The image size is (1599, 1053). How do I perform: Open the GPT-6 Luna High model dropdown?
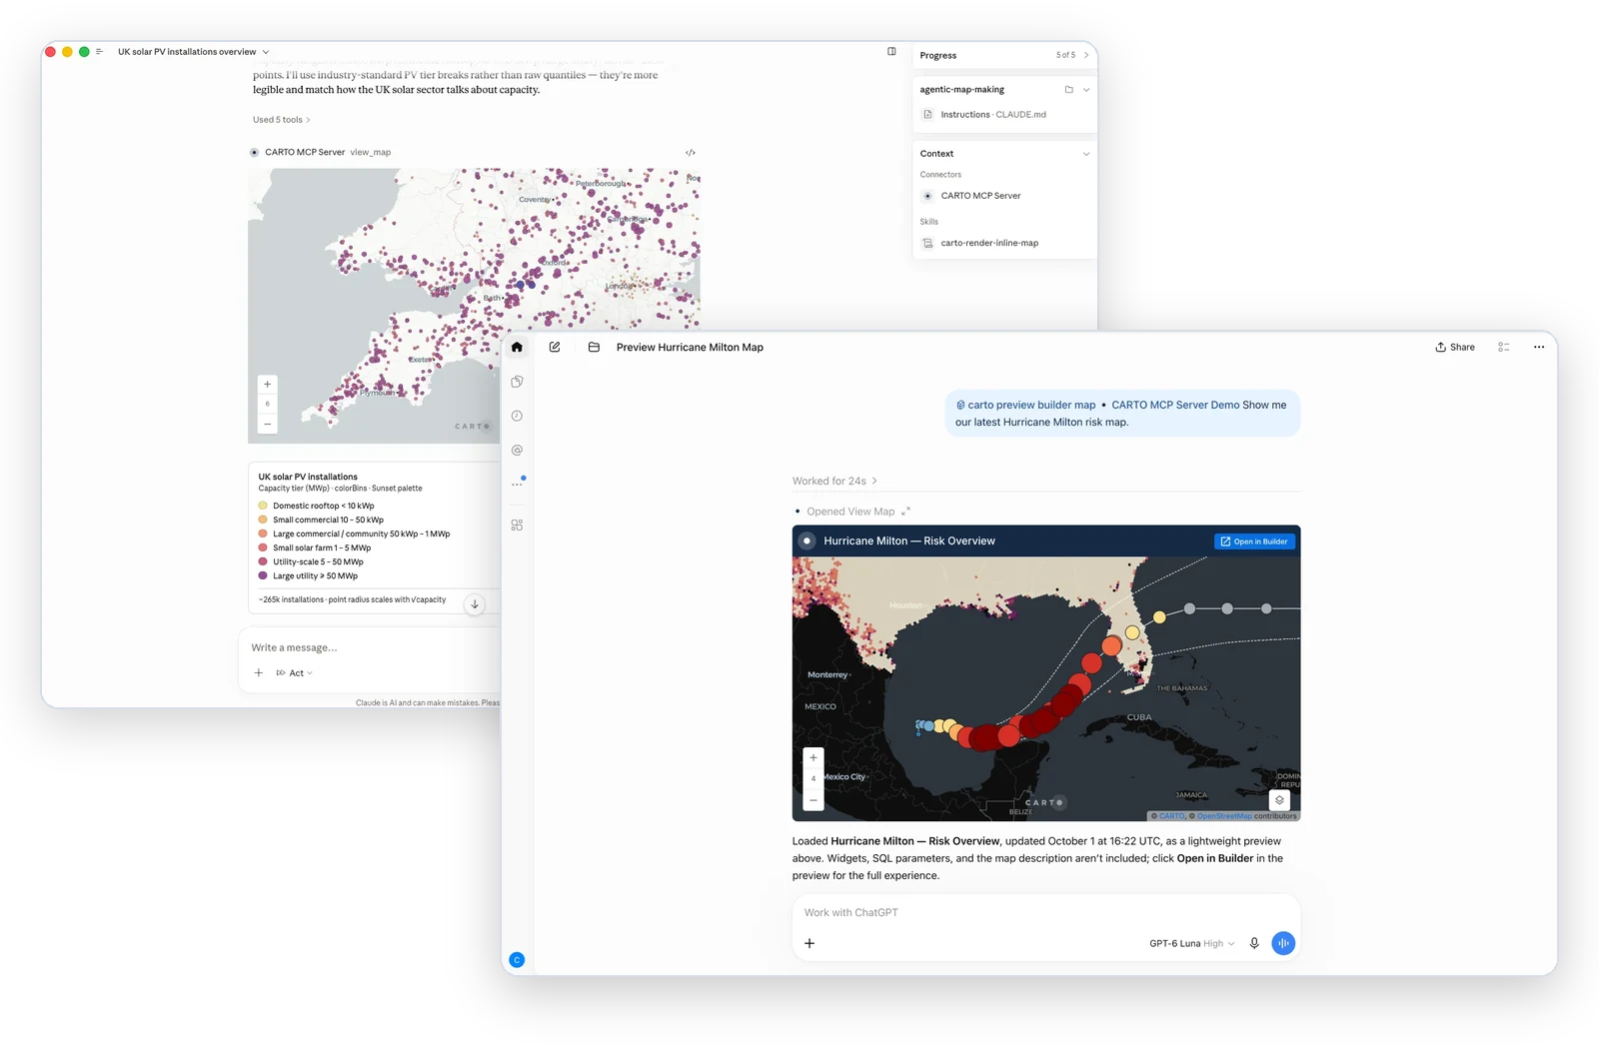[1191, 943]
